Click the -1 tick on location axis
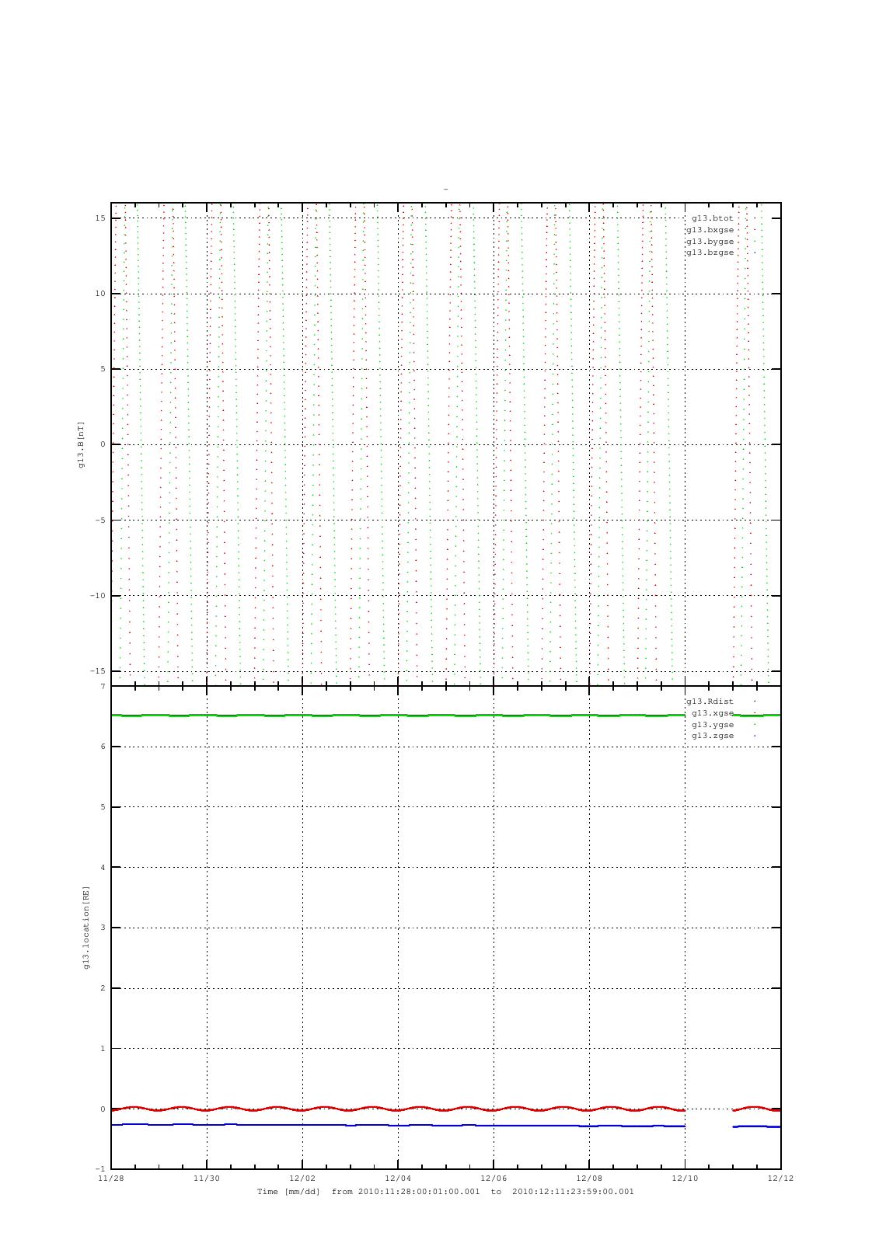Viewport: 879px width, 1243px height. point(100,1169)
